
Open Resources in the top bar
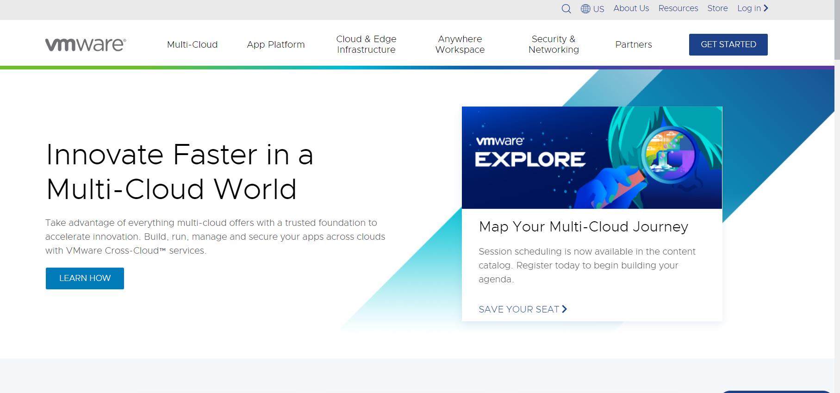(x=678, y=8)
